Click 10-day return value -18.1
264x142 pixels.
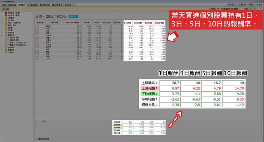(x=163, y=45)
